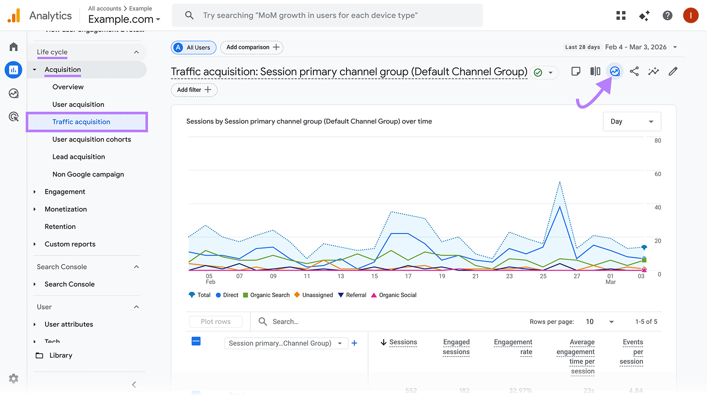Go to the Home icon in the sidebar
The height and width of the screenshot is (399, 707).
click(13, 46)
